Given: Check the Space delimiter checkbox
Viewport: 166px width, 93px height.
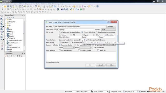Looking at the screenshot, I should [x=83, y=35].
